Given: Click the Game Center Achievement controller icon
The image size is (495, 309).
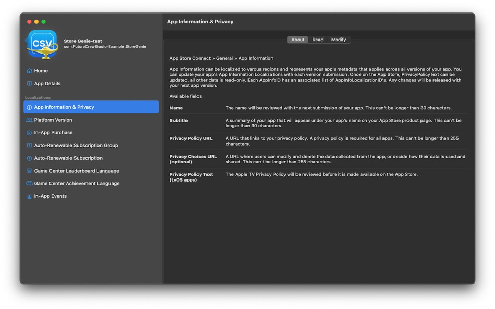Looking at the screenshot, I should [29, 183].
